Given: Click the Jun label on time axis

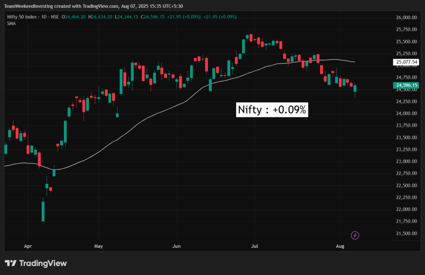Looking at the screenshot, I should 176,246.
